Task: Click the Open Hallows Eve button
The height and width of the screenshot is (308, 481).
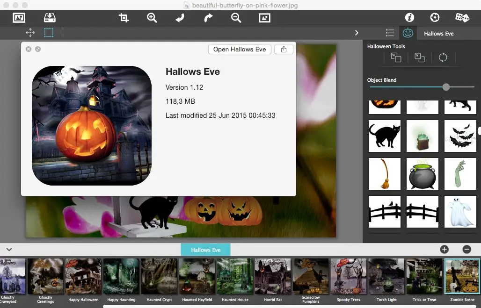Action: point(240,50)
